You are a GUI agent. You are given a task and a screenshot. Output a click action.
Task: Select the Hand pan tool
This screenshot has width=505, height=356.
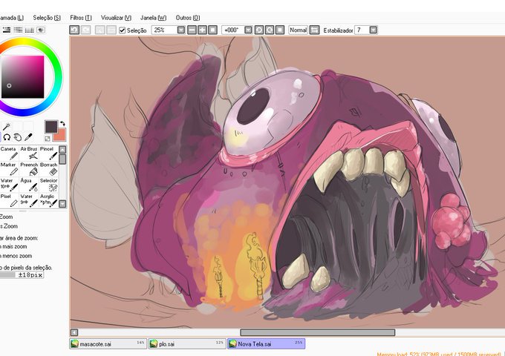click(x=18, y=137)
